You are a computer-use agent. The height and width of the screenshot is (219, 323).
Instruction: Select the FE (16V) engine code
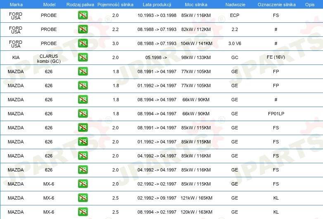pyautogui.click(x=276, y=57)
